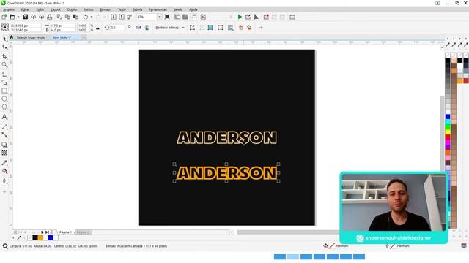This screenshot has height=263, width=469.
Task: Open the Objeto menu
Action: point(72,9)
